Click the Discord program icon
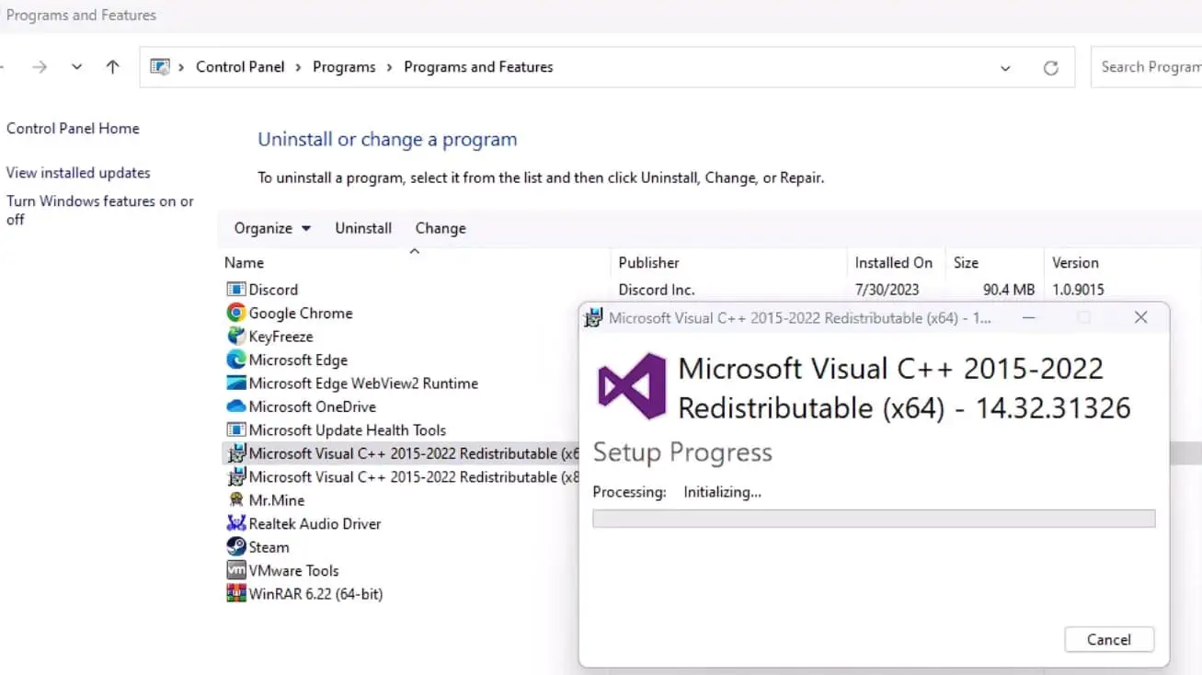 [236, 290]
